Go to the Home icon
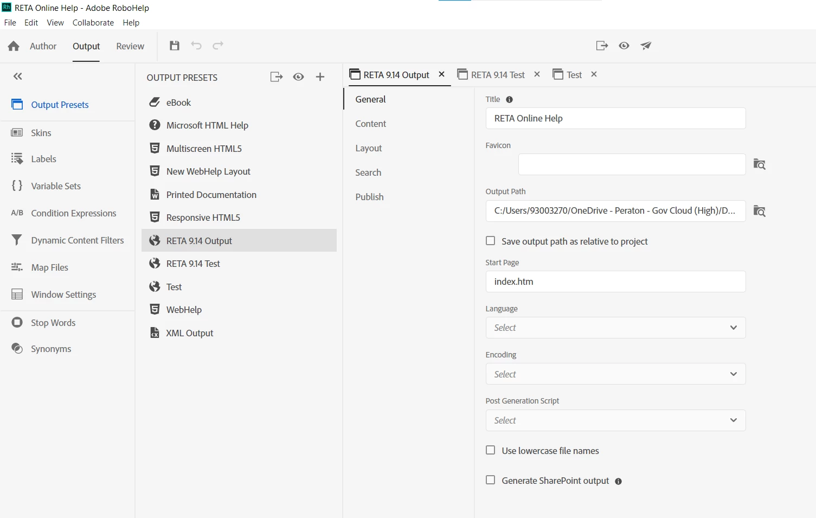This screenshot has height=518, width=816. [x=14, y=46]
